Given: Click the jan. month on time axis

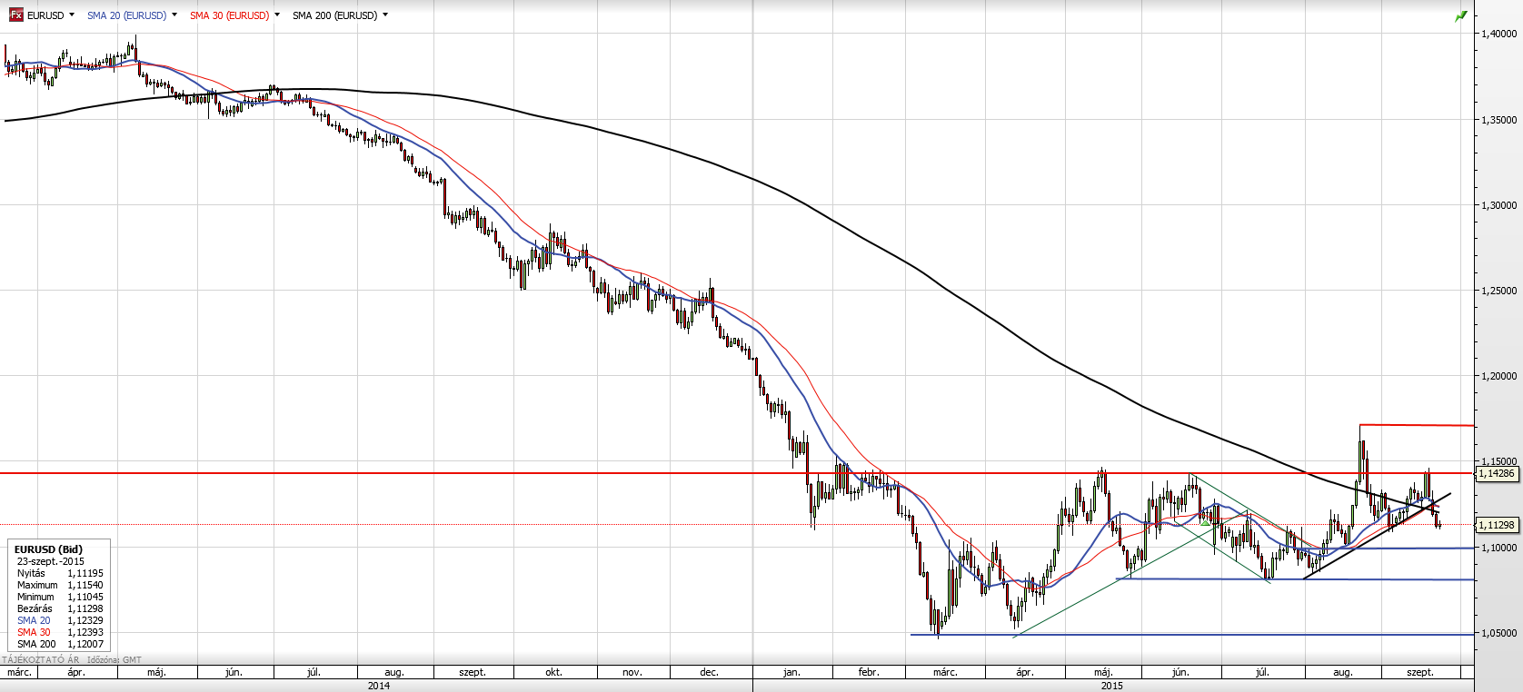Looking at the screenshot, I should (791, 672).
